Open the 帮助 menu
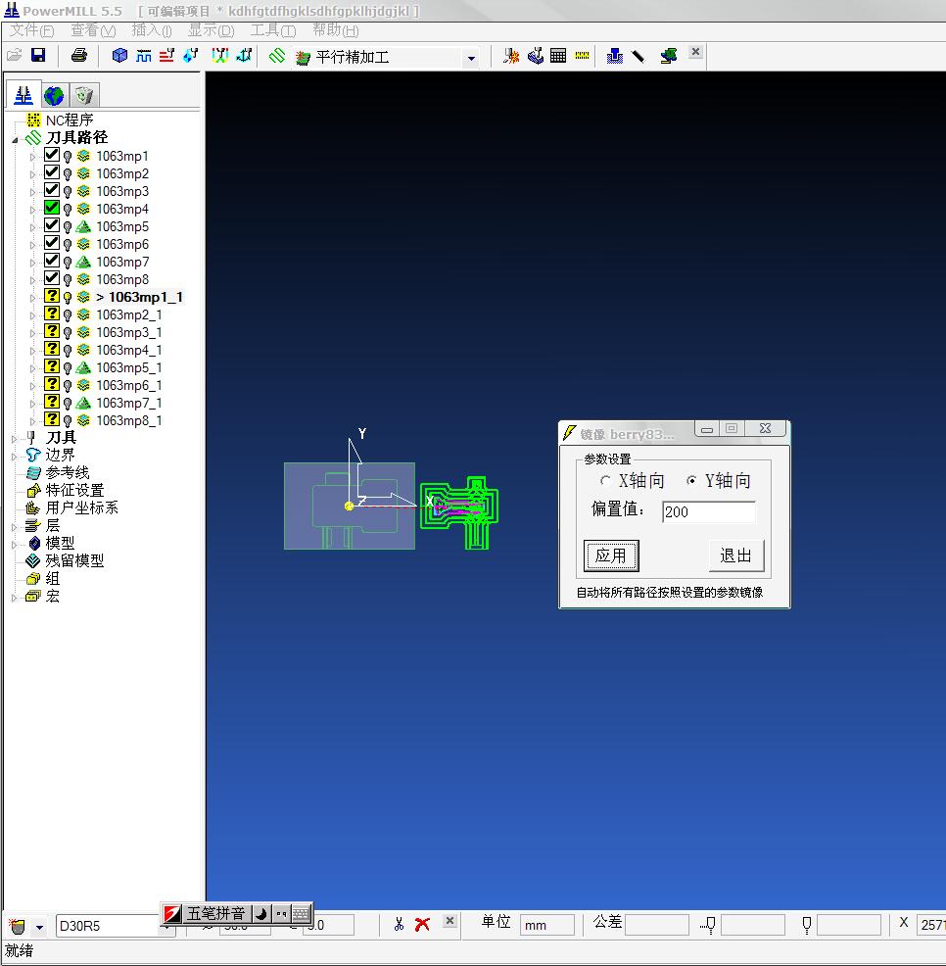Screen dimensions: 946x966 336,30
